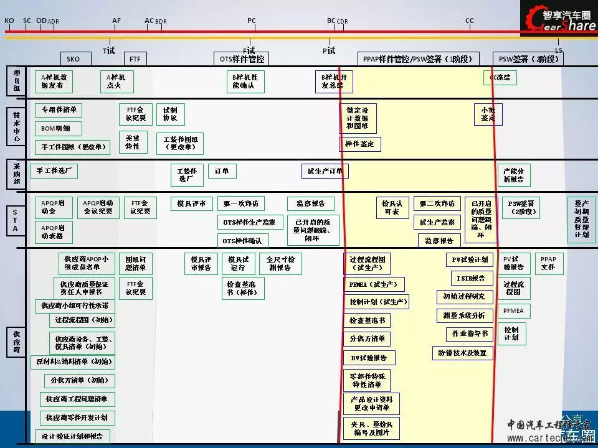Click the PC milestone marker
The width and height of the screenshot is (598, 448).
[251, 21]
